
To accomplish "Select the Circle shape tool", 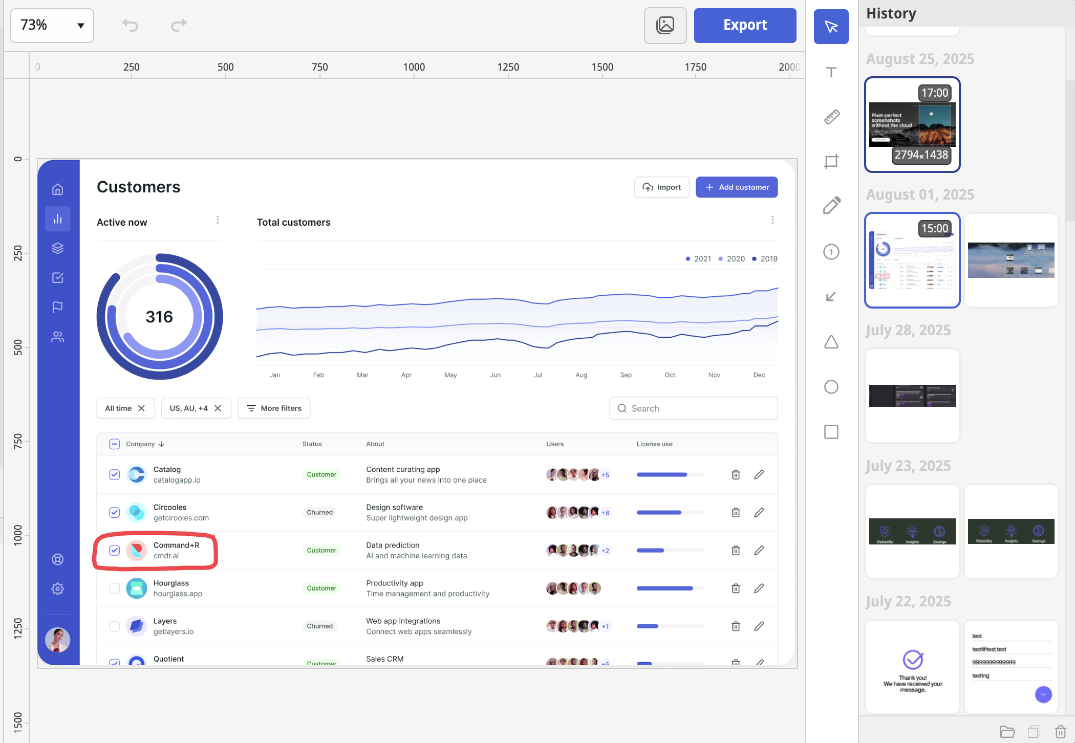I will (x=831, y=387).
